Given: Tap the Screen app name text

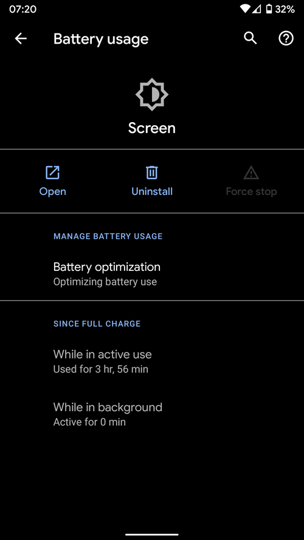Looking at the screenshot, I should click(152, 128).
